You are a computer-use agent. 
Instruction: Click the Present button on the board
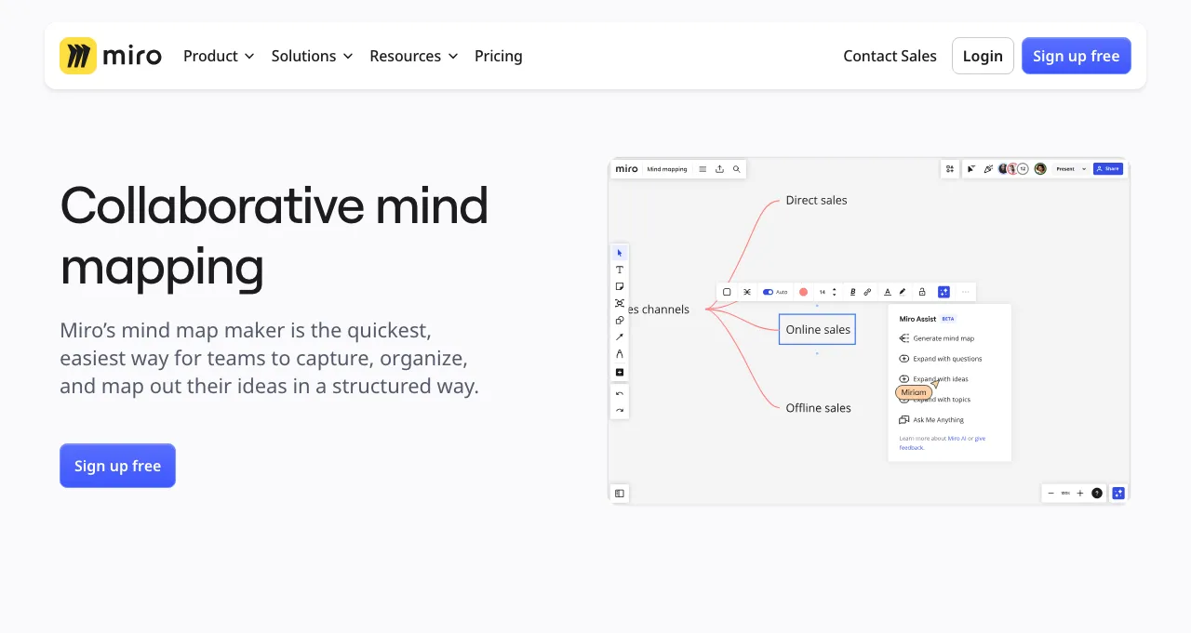pyautogui.click(x=1065, y=169)
